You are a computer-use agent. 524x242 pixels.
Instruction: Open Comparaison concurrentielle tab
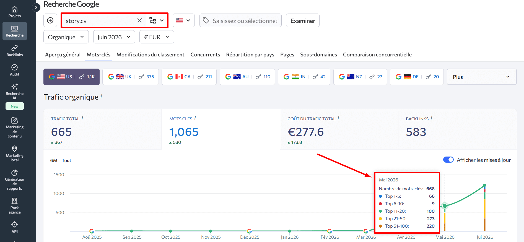click(377, 55)
